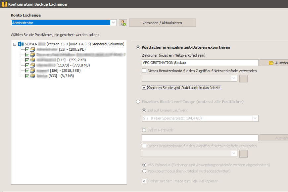Click the empty network path field under 'Ziel im Netzwerk'

200,138
